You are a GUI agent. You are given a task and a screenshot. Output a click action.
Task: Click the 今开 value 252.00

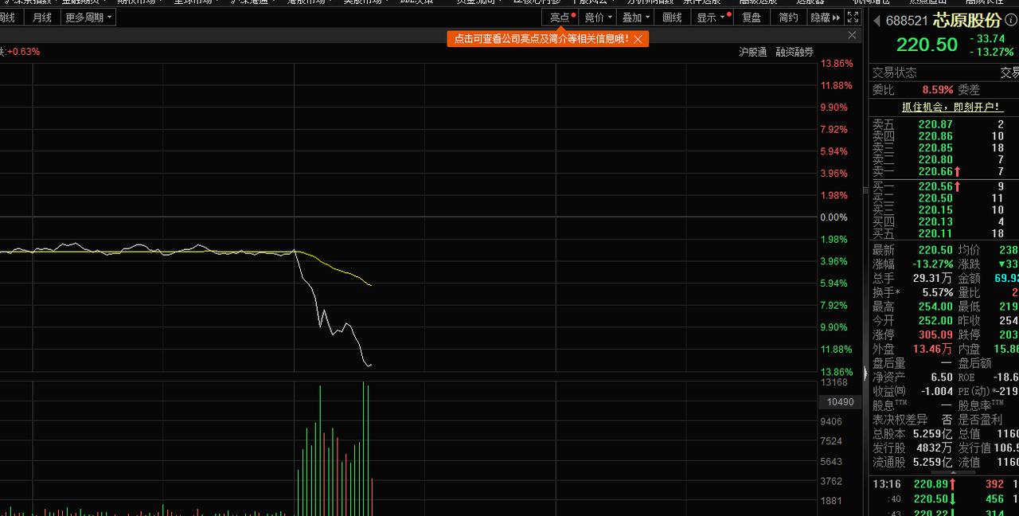point(935,321)
